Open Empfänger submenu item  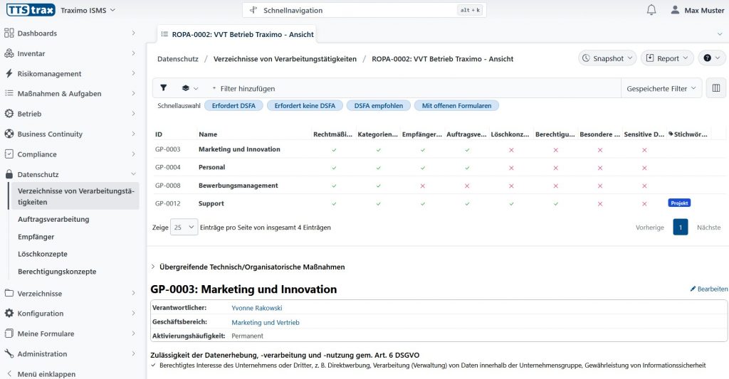coord(36,236)
